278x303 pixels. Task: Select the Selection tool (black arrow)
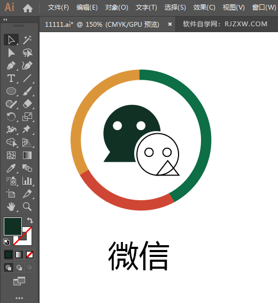[11, 40]
